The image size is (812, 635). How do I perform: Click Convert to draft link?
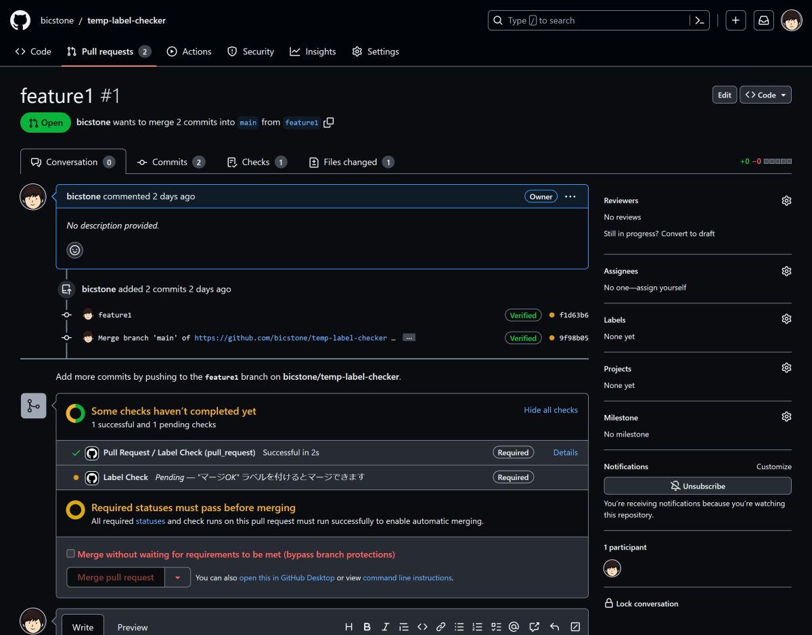click(x=690, y=234)
